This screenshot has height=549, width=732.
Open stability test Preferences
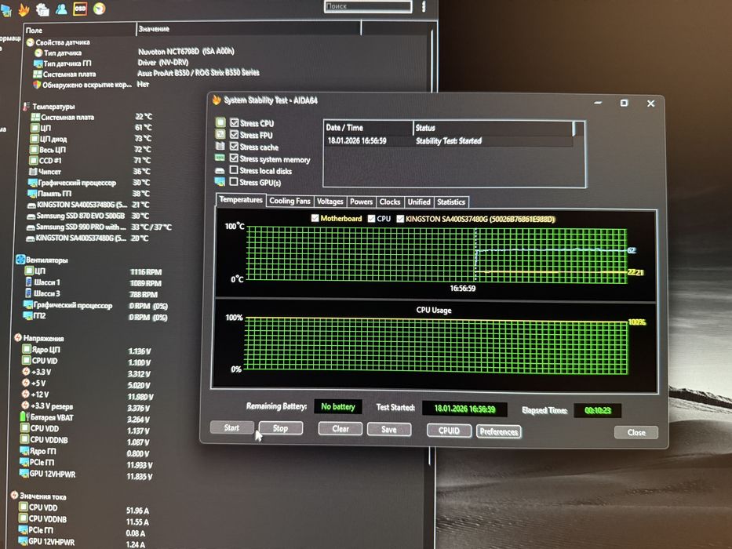click(498, 431)
